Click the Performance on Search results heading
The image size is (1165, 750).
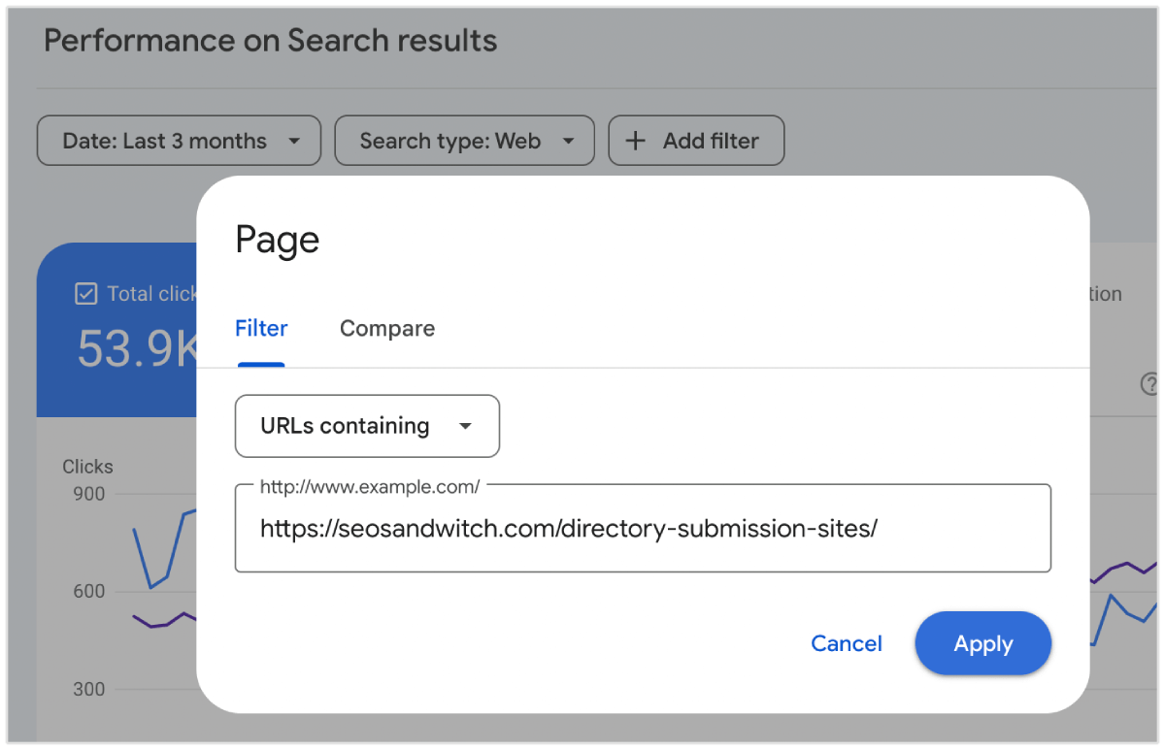pyautogui.click(x=271, y=41)
